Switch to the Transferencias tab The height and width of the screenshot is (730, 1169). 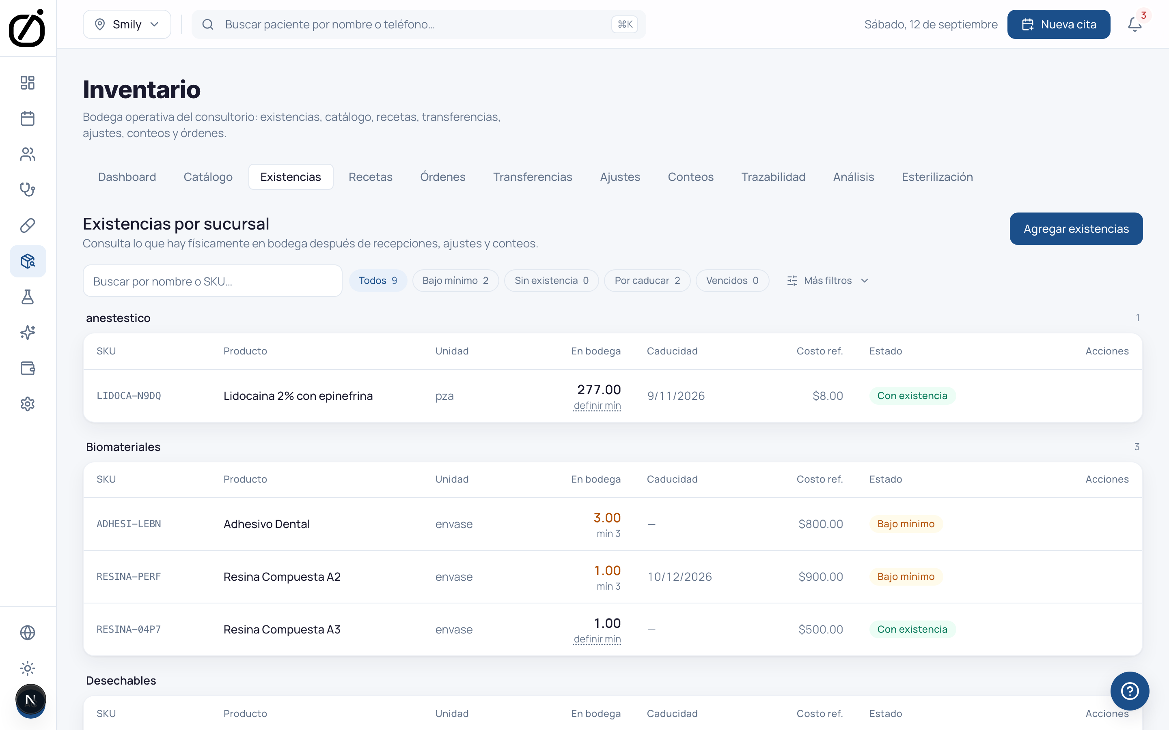[x=532, y=177]
